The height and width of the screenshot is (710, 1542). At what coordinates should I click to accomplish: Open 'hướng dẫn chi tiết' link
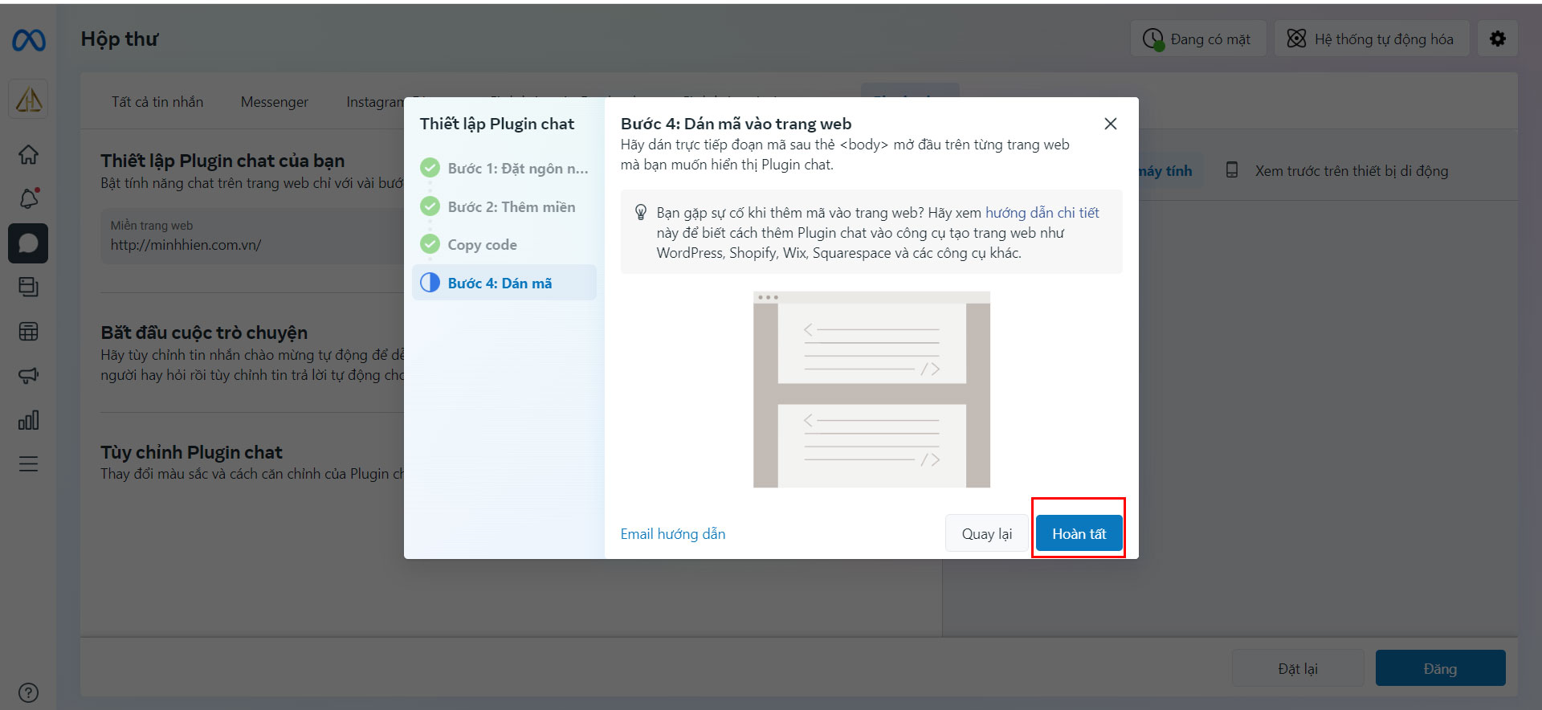(x=1042, y=213)
